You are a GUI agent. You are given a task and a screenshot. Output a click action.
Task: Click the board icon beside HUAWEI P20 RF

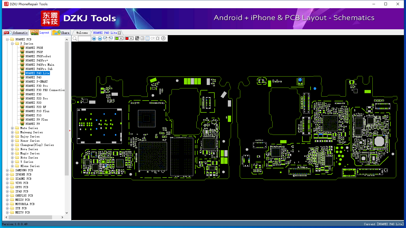pos(22,107)
